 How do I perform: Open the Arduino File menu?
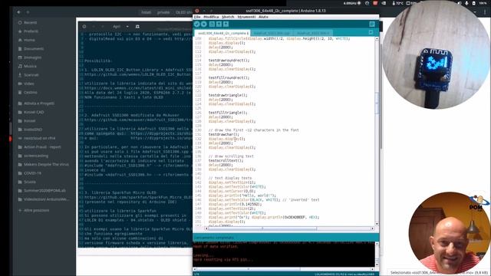coord(197,17)
